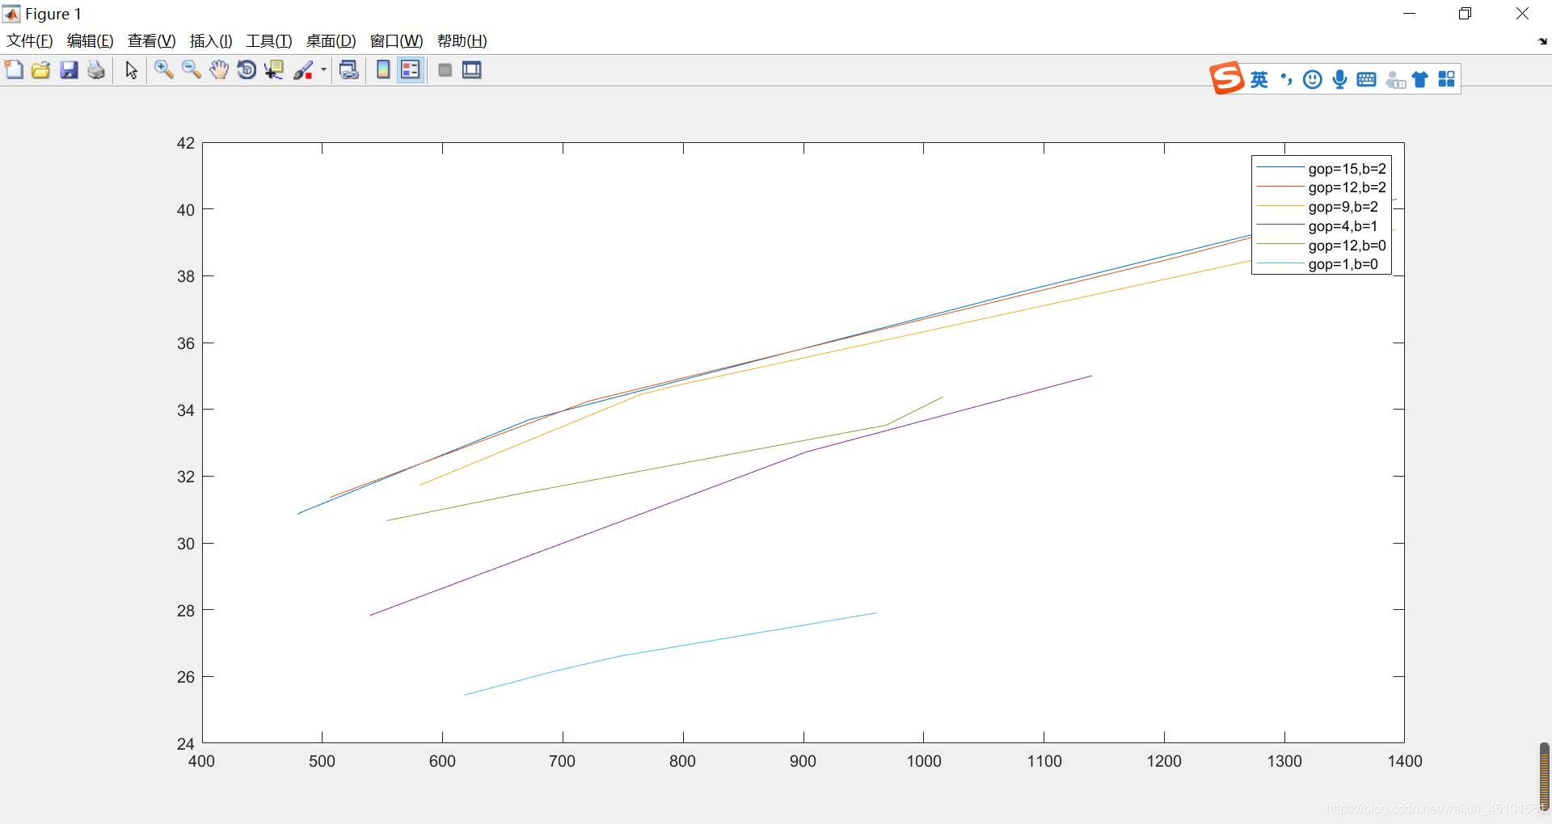Click the dock figure arrow icon
This screenshot has width=1552, height=824.
[1542, 41]
